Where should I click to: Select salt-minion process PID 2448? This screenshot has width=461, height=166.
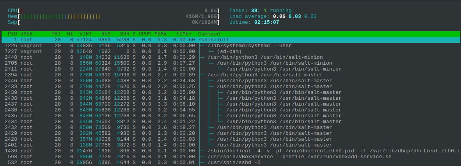tap(230, 57)
